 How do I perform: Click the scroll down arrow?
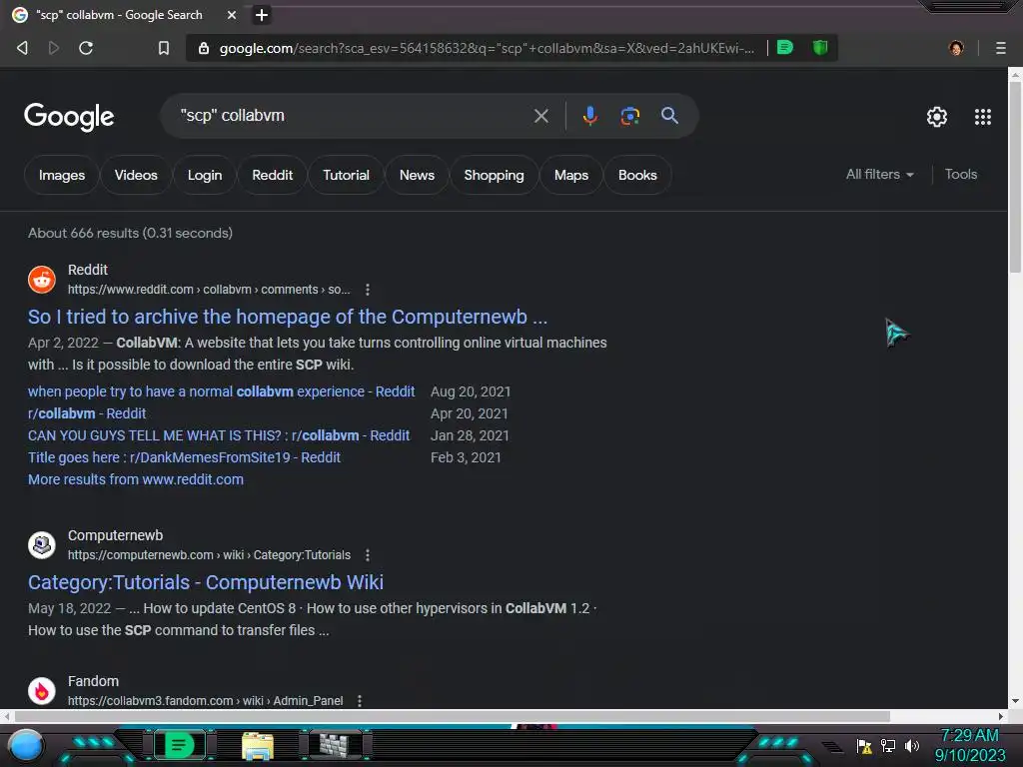point(1015,701)
